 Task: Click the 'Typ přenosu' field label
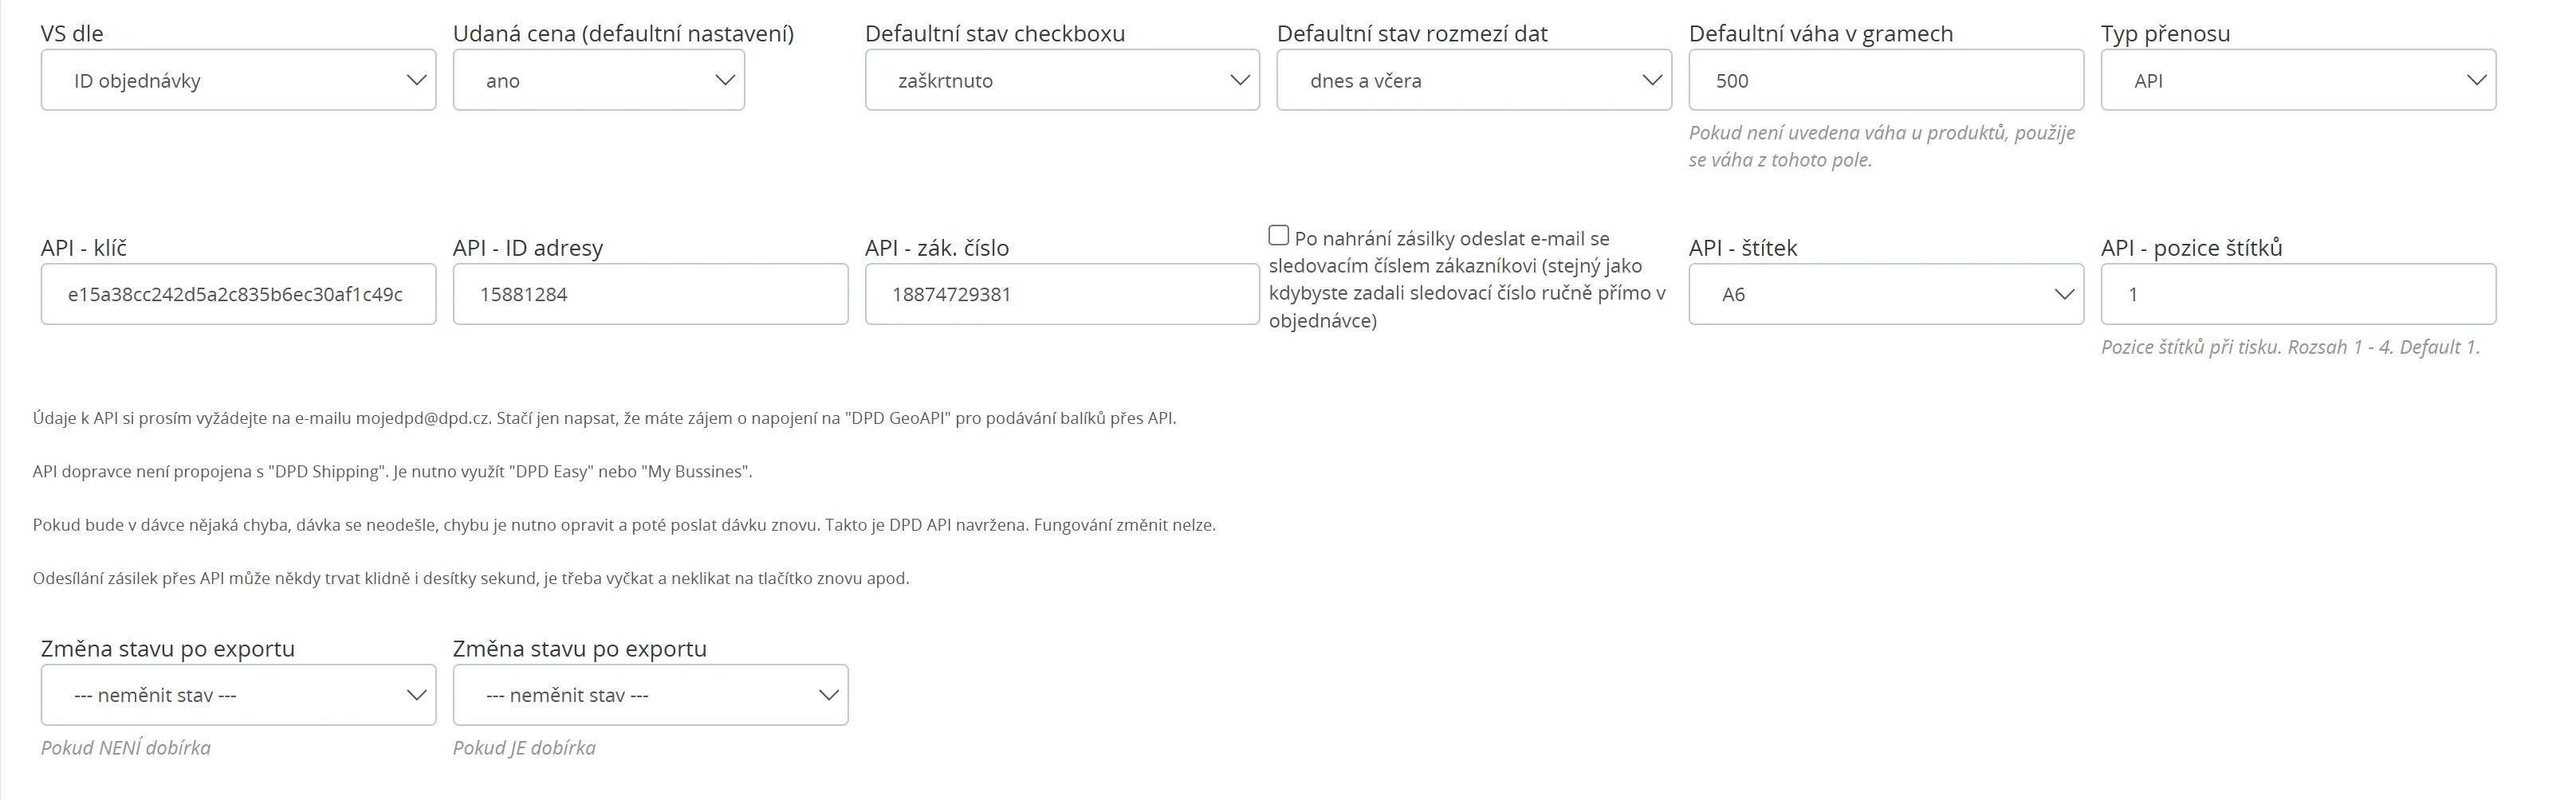(x=2165, y=33)
